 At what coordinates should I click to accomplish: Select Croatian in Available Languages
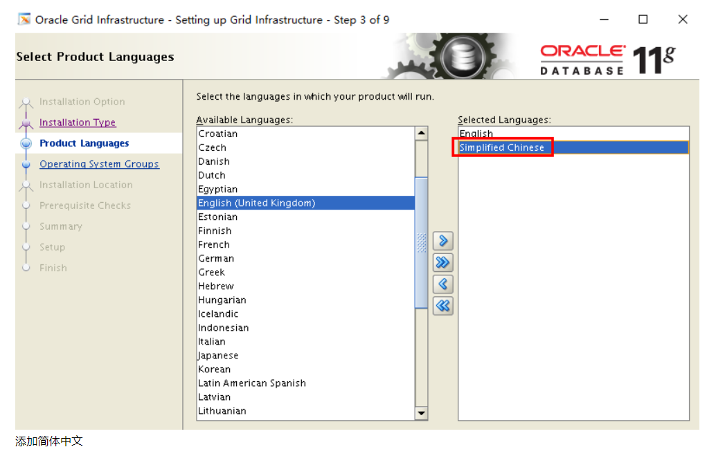click(x=305, y=134)
